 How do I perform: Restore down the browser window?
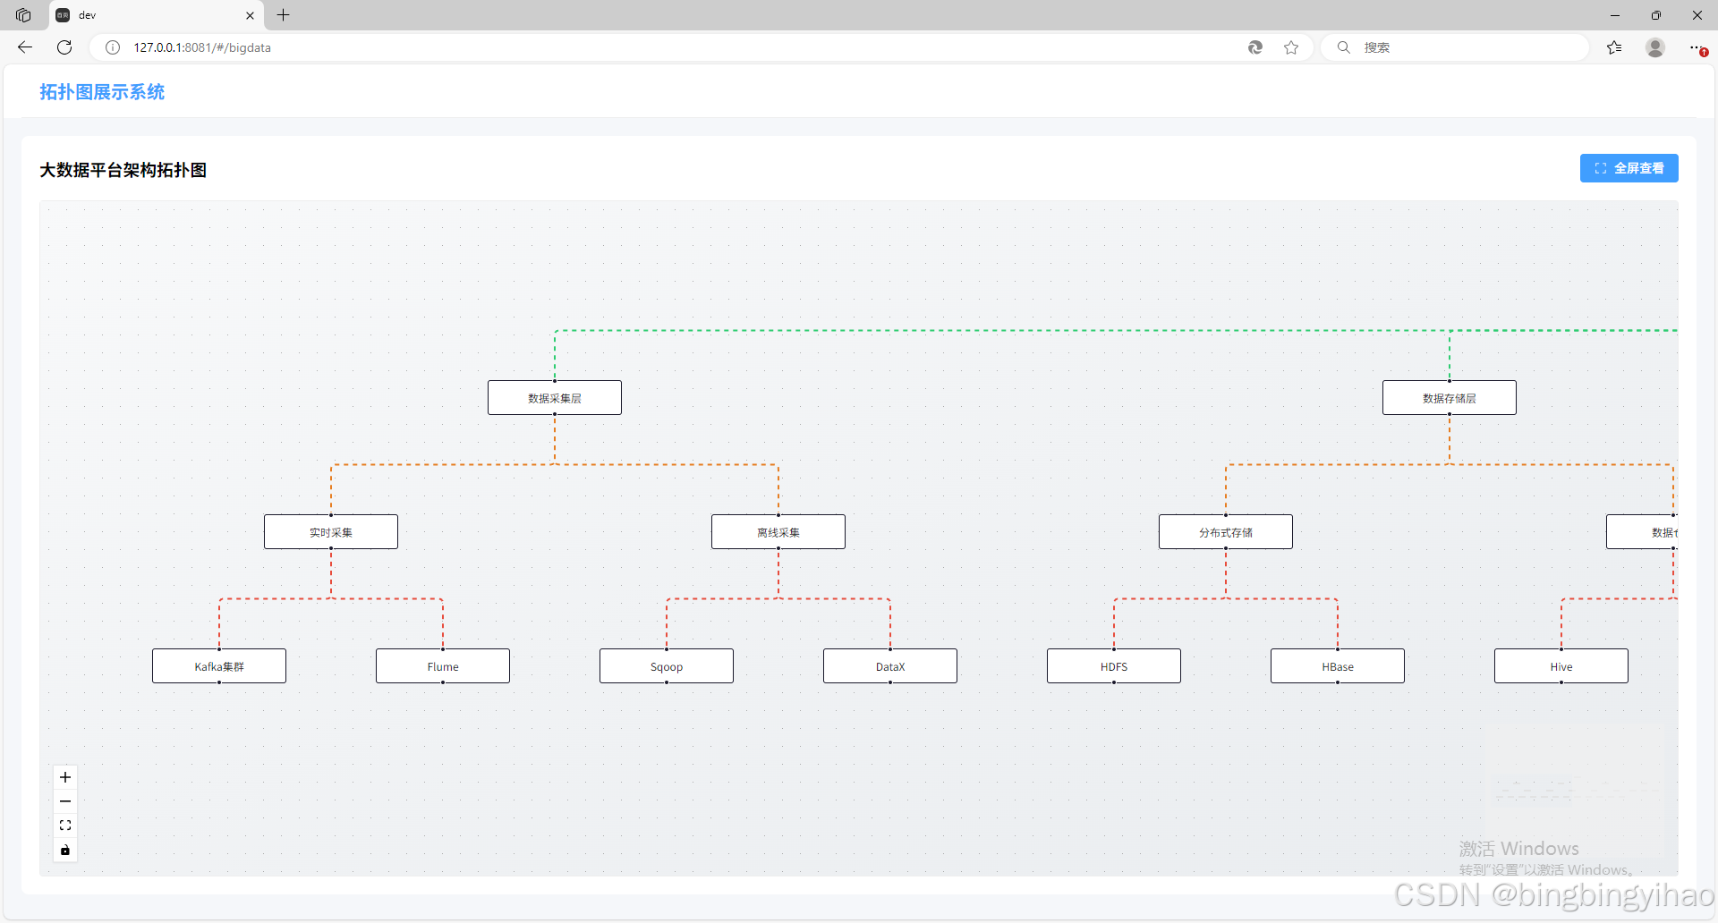tap(1655, 15)
